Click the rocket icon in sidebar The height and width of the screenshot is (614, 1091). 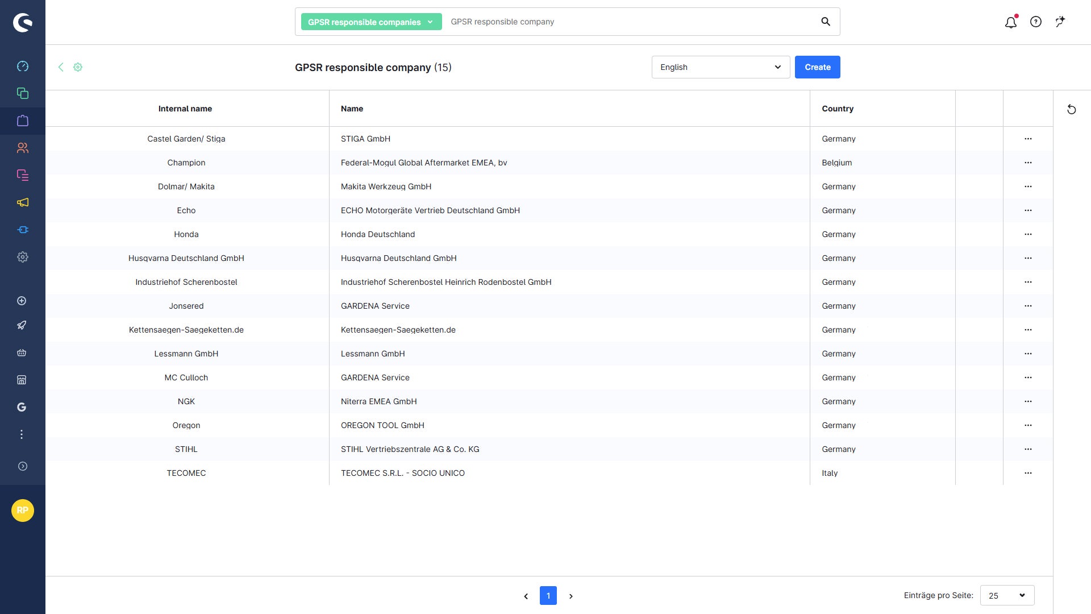click(22, 325)
